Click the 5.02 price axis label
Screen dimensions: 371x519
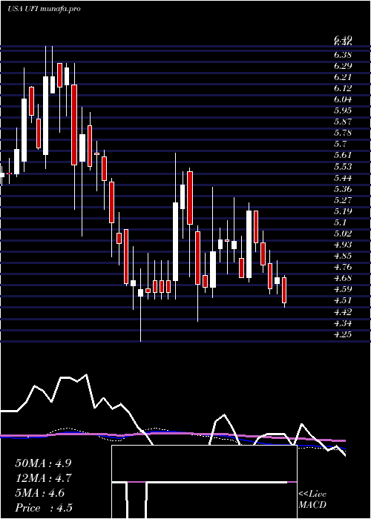tap(343, 234)
